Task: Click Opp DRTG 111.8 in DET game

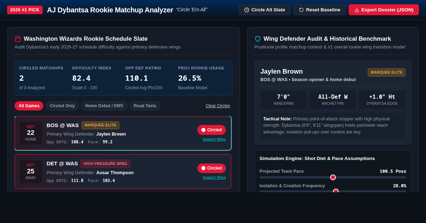Action: (65, 181)
